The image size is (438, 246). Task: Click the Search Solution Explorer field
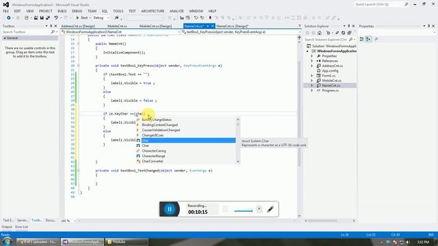[x=326, y=40]
